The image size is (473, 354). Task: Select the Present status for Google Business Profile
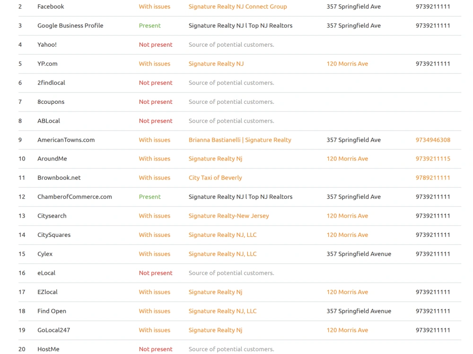click(x=149, y=25)
